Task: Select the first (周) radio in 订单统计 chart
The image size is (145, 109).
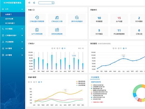Action: (52, 48)
